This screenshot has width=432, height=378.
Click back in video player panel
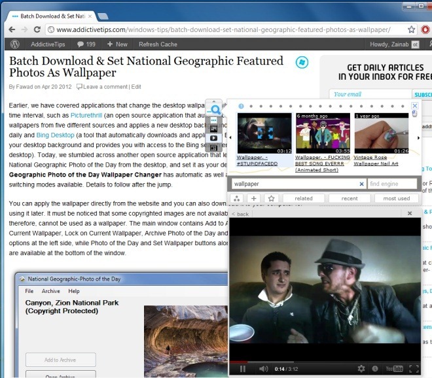240,215
